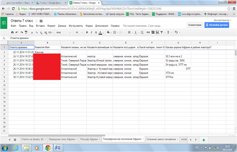Click the Комментарии button
This screenshot has width=237, height=152.
tap(195, 25)
